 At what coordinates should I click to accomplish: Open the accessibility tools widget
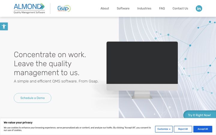[4, 26]
